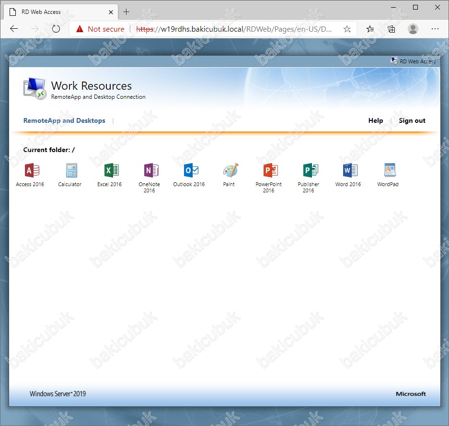Click the Not secure label in address bar
Viewport: 449px width, 426px height.
point(106,29)
